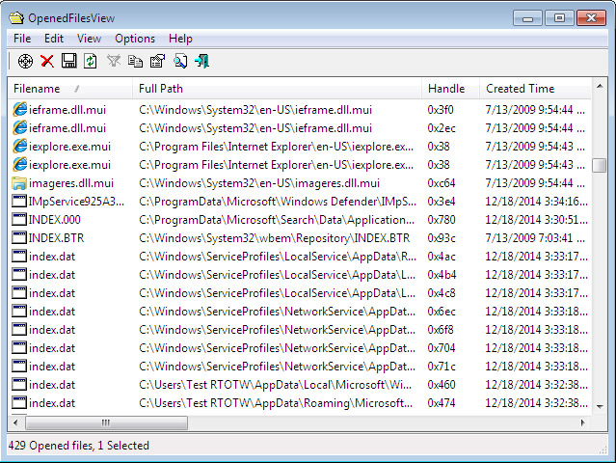Click file icon of index.dat handle 0x4c8

[19, 293]
